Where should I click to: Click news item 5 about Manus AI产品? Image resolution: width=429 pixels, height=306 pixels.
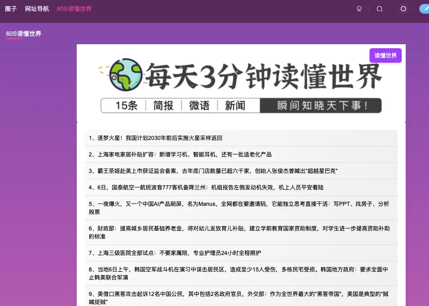241,208
